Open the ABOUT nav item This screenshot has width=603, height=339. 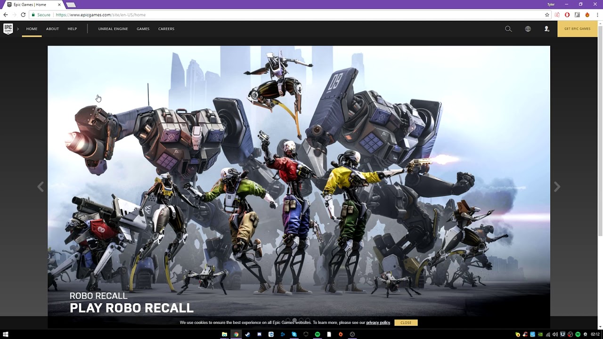[x=52, y=29]
